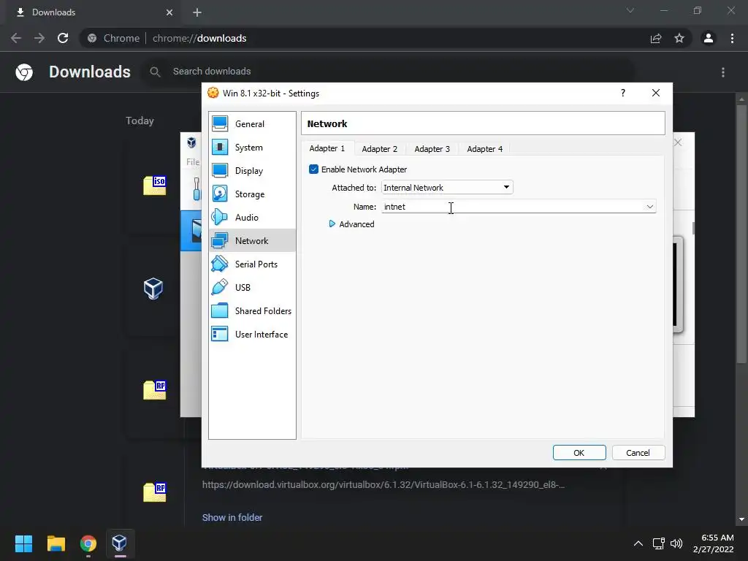Open Google Chrome from the taskbar
The width and height of the screenshot is (748, 561).
(88, 543)
